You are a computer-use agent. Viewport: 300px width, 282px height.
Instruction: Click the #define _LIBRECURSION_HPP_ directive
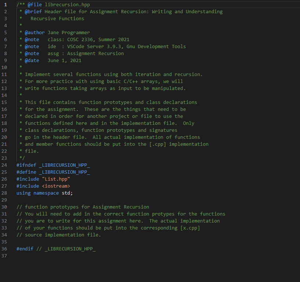coord(53,172)
